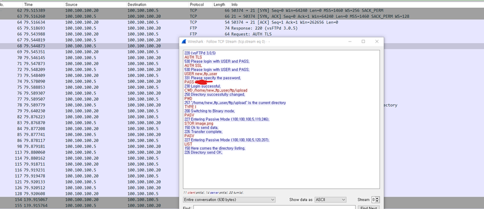484x209 pixels.
Task: Select packet row at time 79.545351
Action: 90,52
